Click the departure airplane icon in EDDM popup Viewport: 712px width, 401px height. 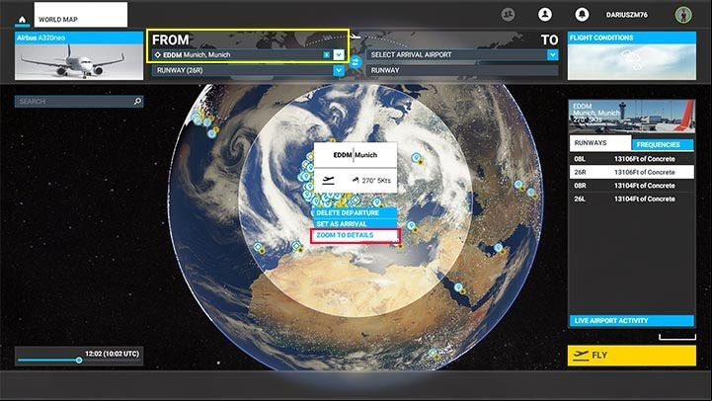pos(328,181)
